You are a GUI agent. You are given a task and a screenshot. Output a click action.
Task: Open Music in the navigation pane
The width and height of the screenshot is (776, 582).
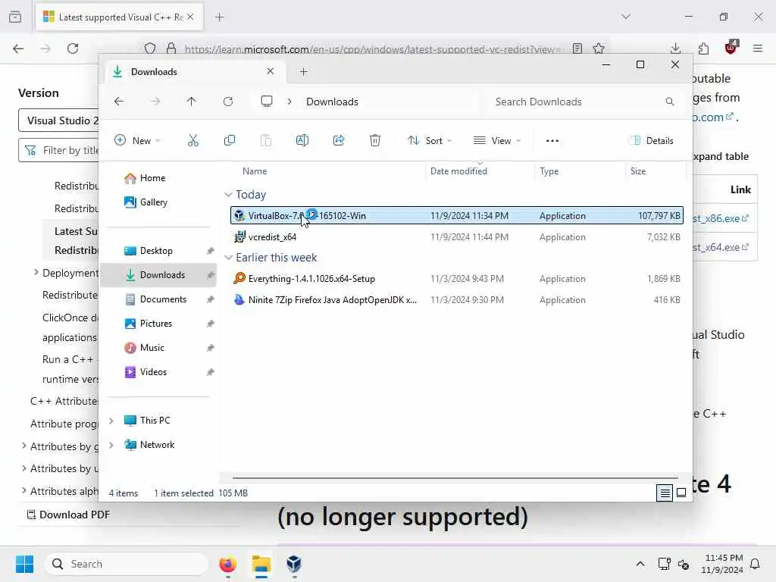point(152,348)
